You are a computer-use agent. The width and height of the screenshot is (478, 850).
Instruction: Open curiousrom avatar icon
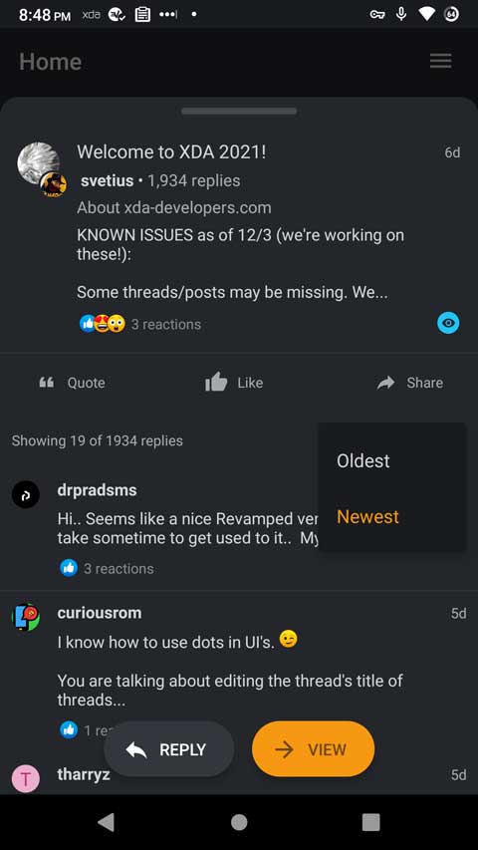26,617
